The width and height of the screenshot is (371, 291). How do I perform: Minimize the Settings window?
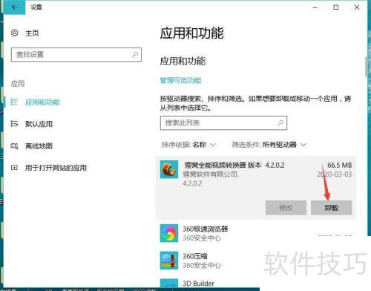[x=315, y=7]
